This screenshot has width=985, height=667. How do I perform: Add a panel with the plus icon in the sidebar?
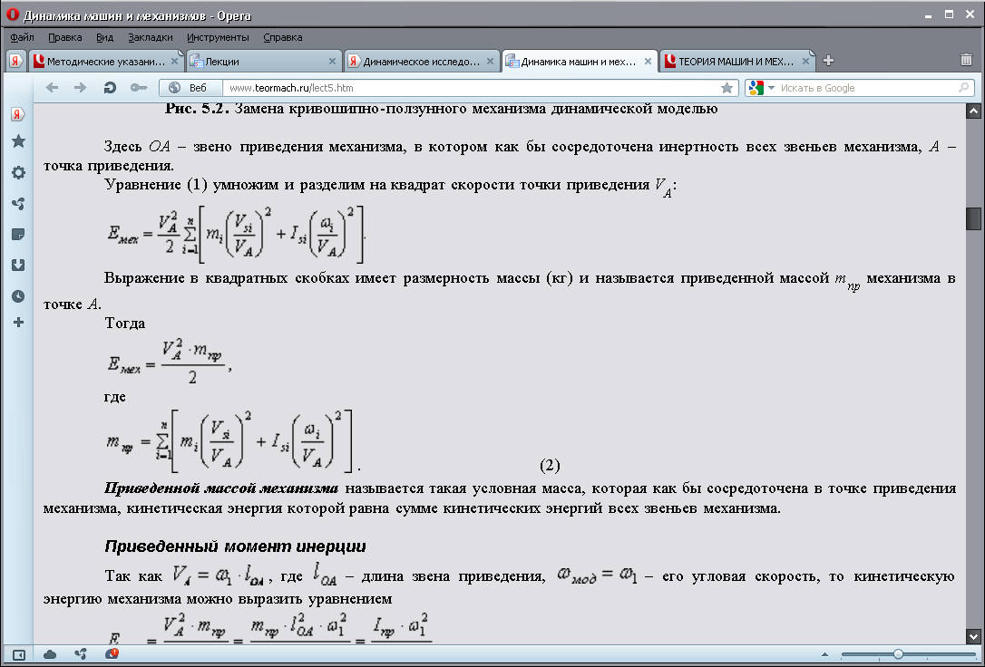(x=18, y=323)
